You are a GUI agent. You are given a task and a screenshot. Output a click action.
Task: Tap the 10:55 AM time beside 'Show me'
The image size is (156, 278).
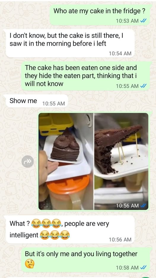[x=54, y=103]
